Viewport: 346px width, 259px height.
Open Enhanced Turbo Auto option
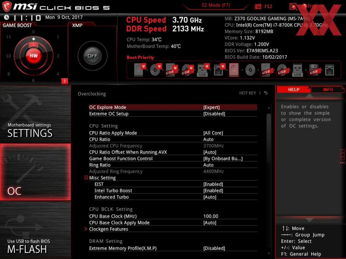point(210,197)
